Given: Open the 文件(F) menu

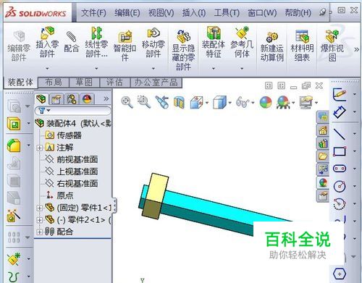Looking at the screenshot, I should [93, 12].
